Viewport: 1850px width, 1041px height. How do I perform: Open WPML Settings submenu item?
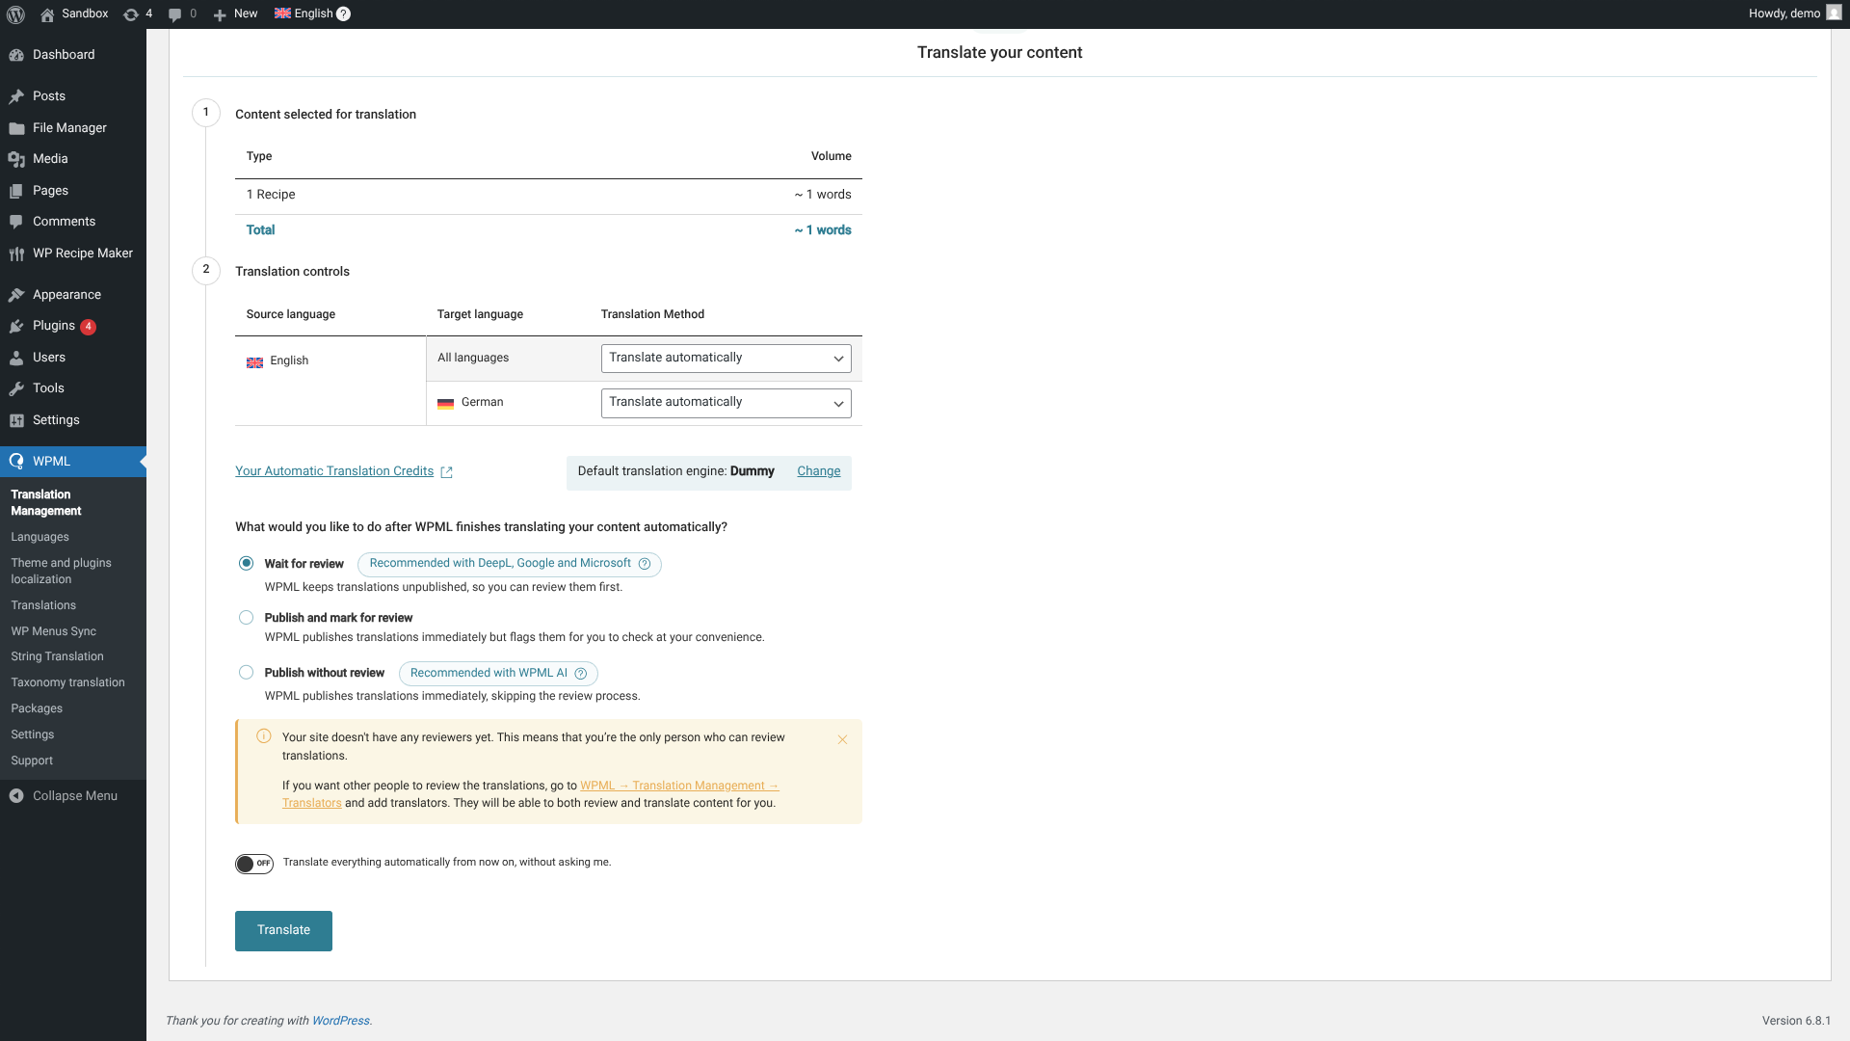pos(32,734)
